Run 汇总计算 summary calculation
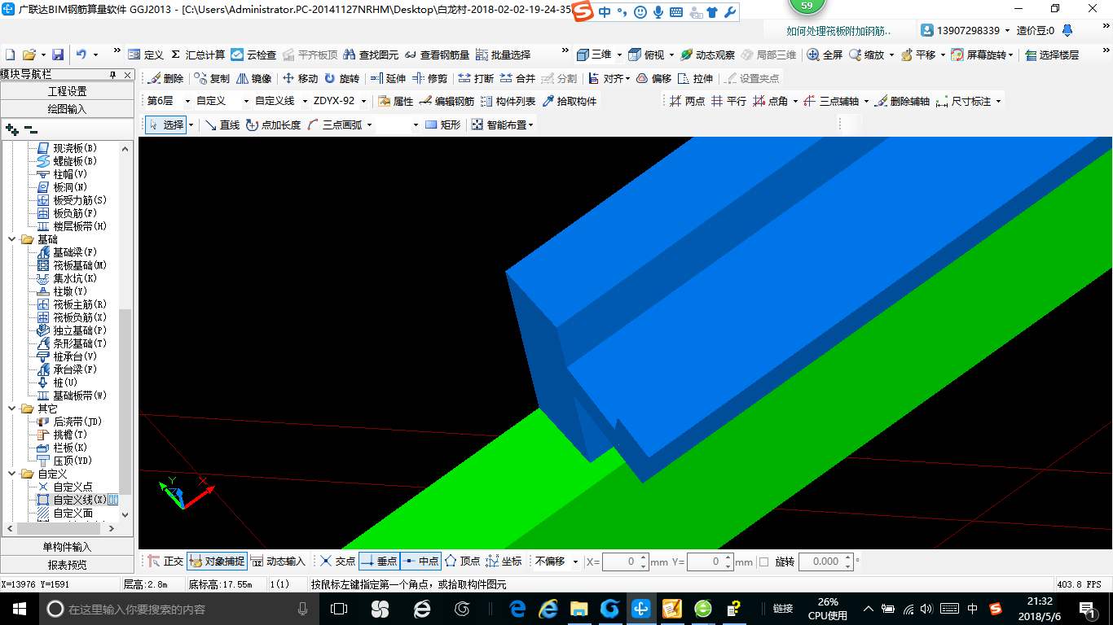Viewport: 1113px width, 625px height. pyautogui.click(x=197, y=55)
